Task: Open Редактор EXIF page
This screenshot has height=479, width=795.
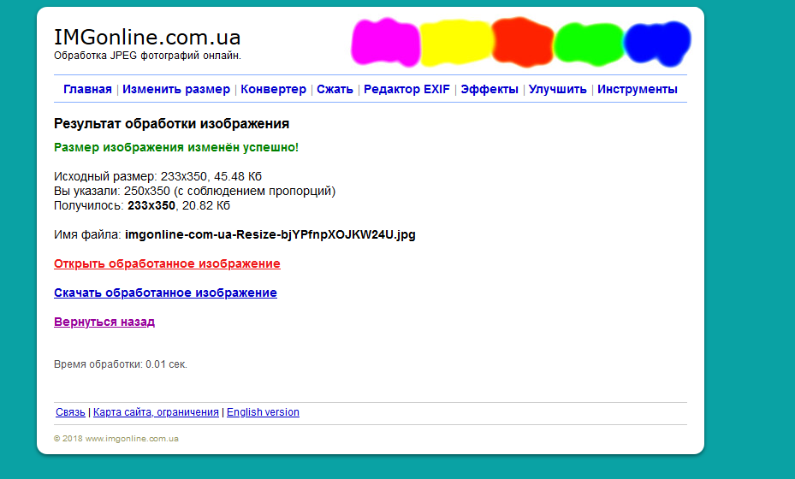Action: coord(406,89)
